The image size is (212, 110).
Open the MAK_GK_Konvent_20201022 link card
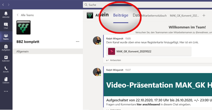[x=149, y=51]
